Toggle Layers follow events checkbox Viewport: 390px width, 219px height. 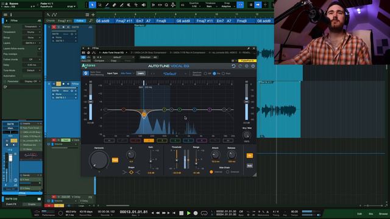click(39, 49)
